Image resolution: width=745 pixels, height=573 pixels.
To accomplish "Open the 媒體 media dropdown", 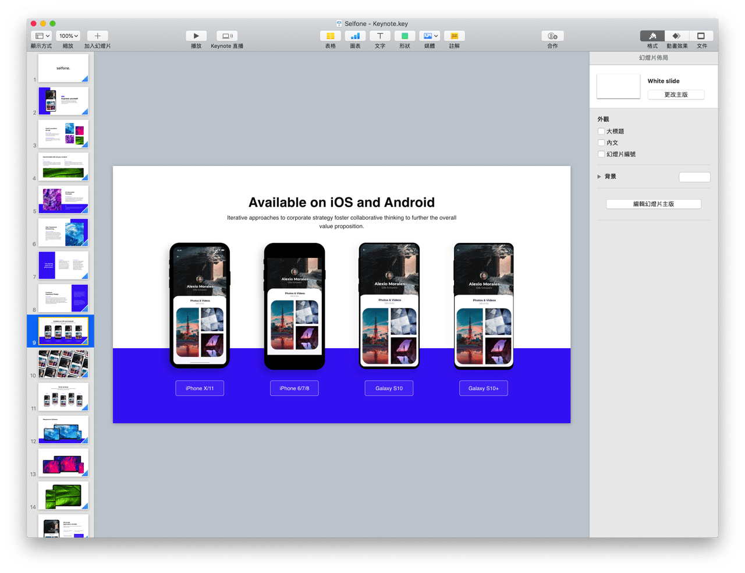I will click(429, 36).
